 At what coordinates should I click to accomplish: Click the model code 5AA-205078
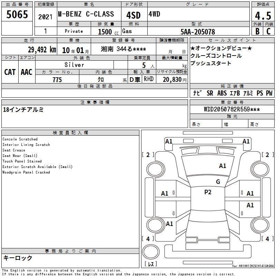pyautogui.click(x=198, y=32)
